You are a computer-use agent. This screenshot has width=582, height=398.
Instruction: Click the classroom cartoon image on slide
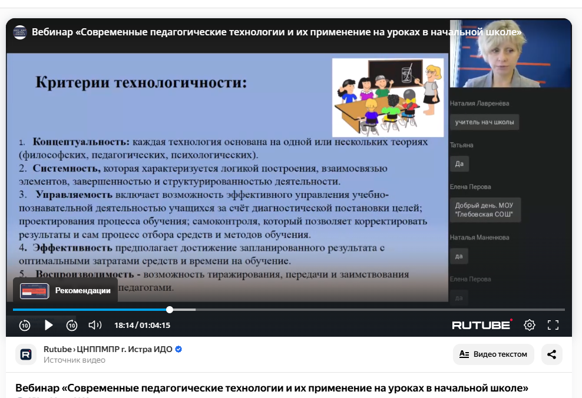(x=388, y=97)
